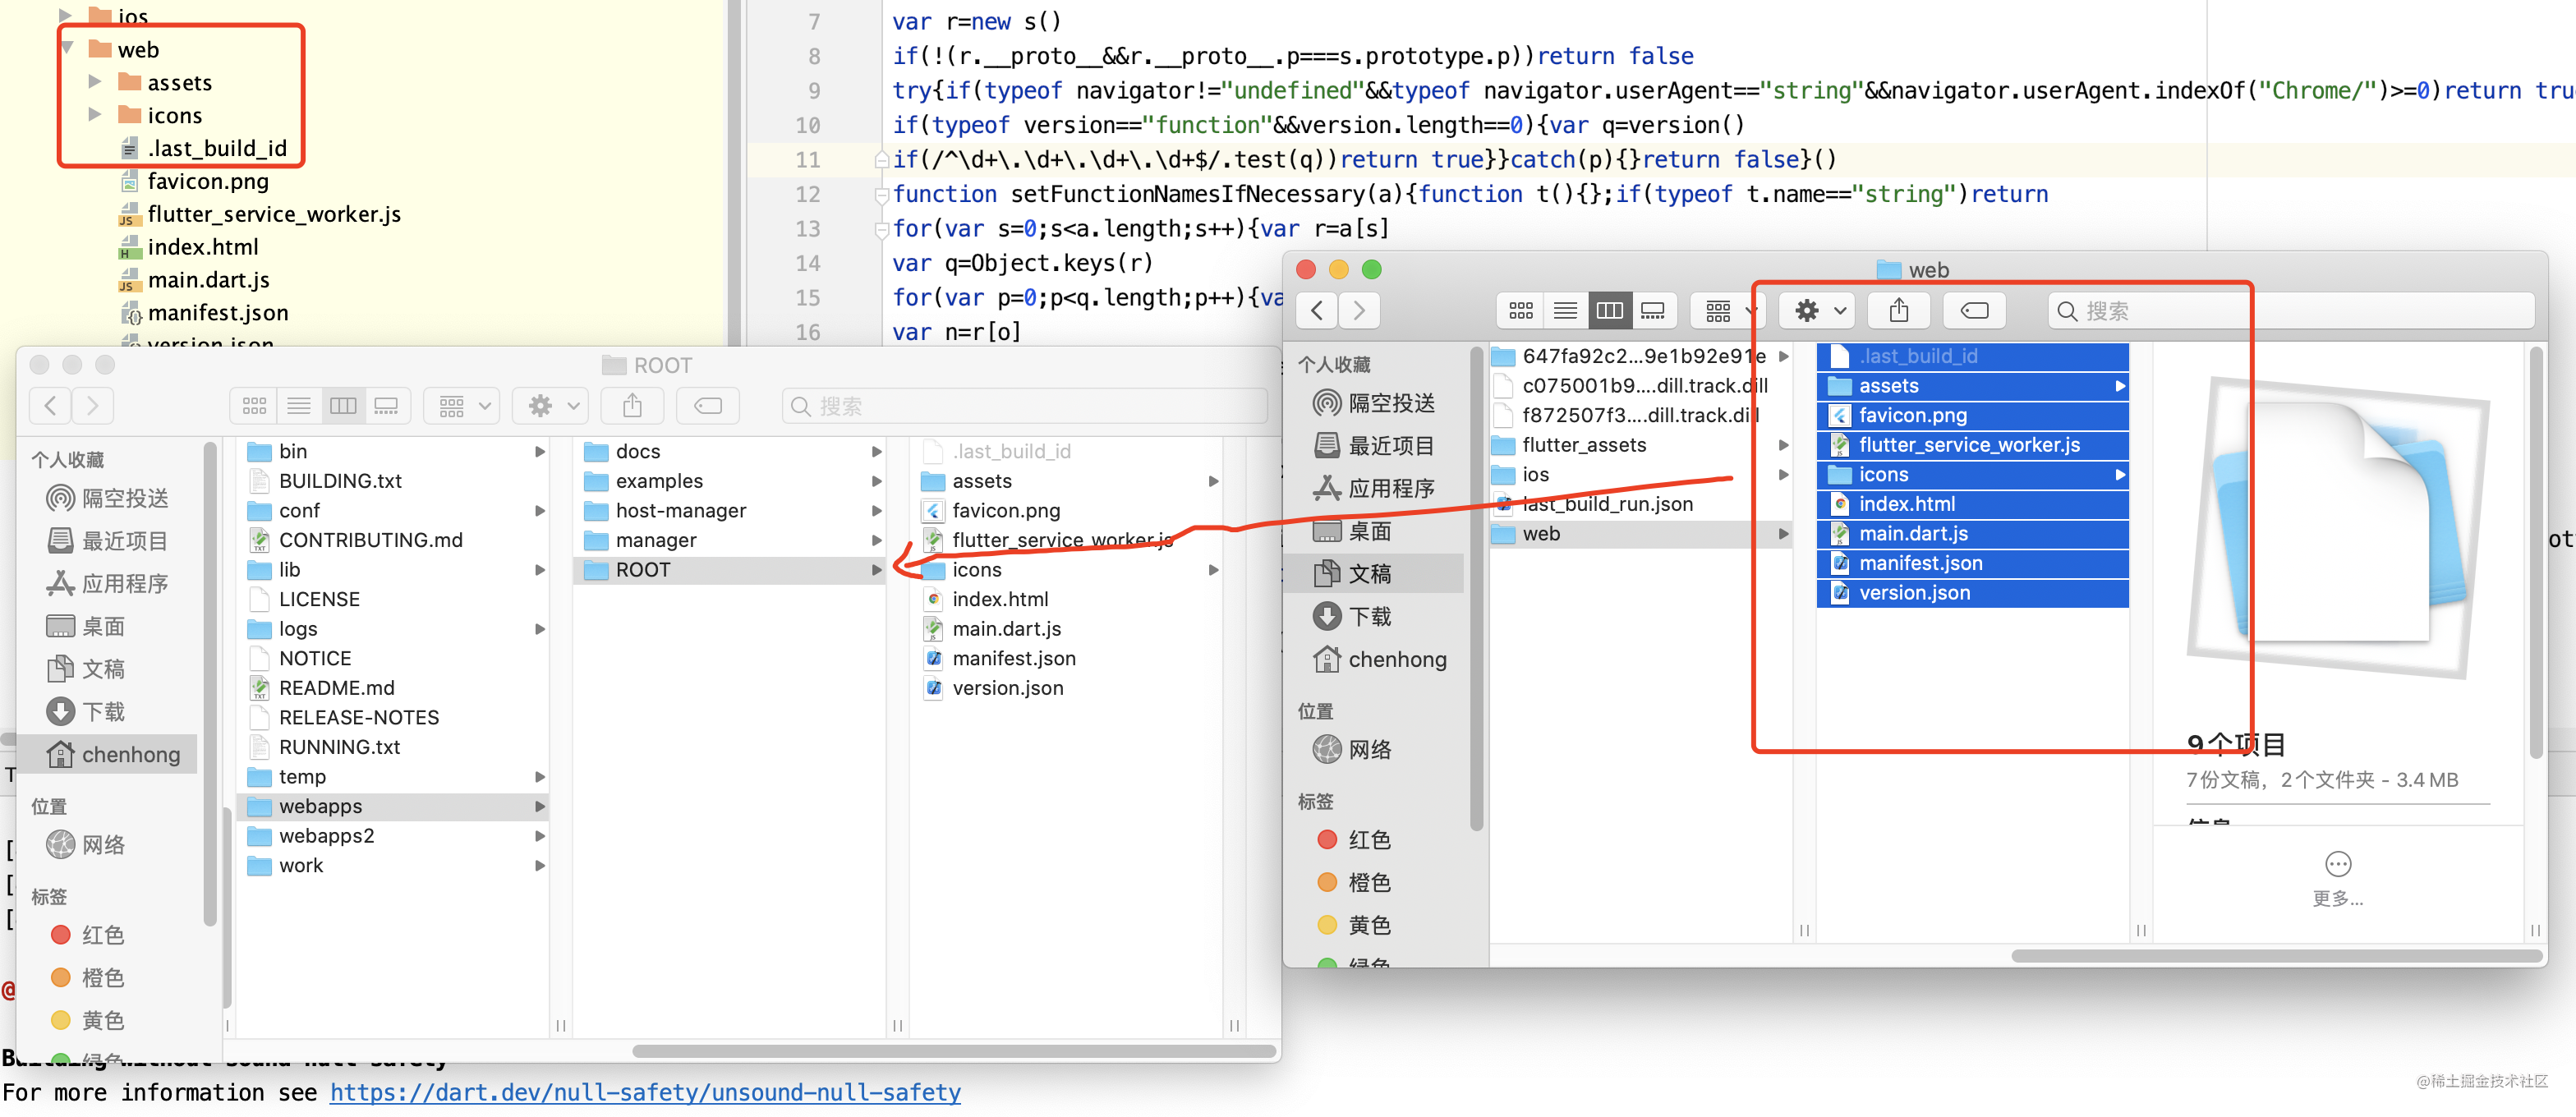
Task: Click back arrow in ROOT Finder window
Action: click(x=50, y=406)
